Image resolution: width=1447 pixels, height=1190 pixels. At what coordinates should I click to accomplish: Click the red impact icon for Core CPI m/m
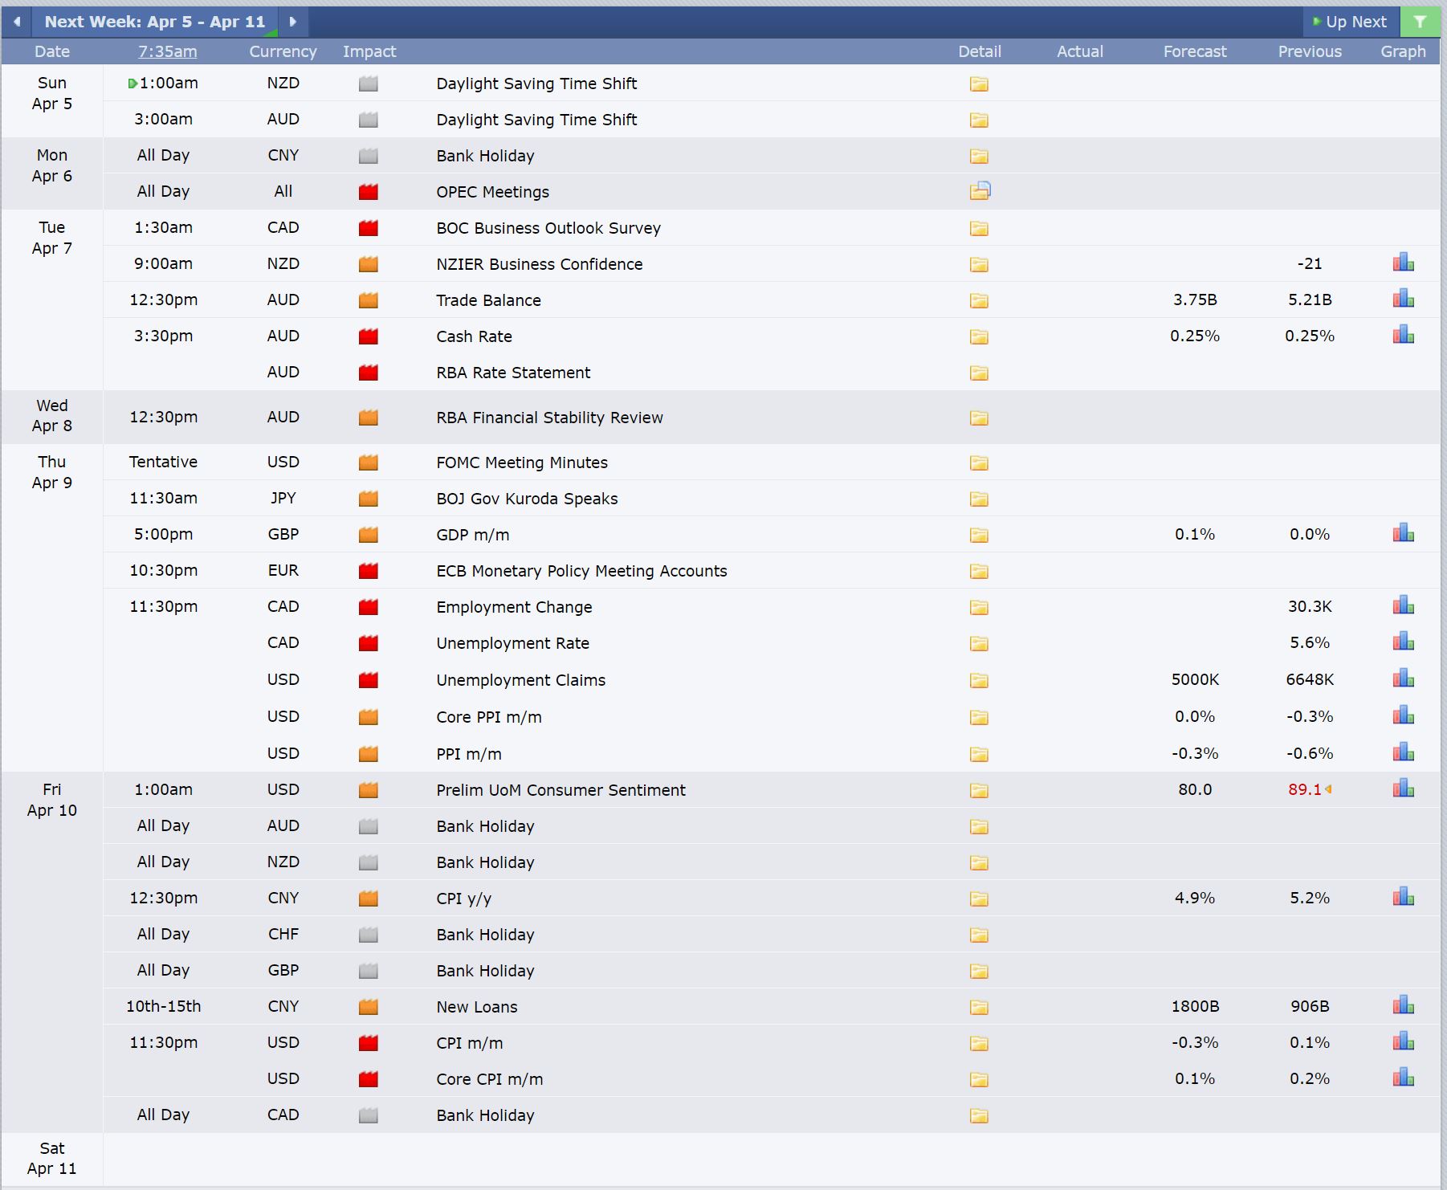point(369,1079)
